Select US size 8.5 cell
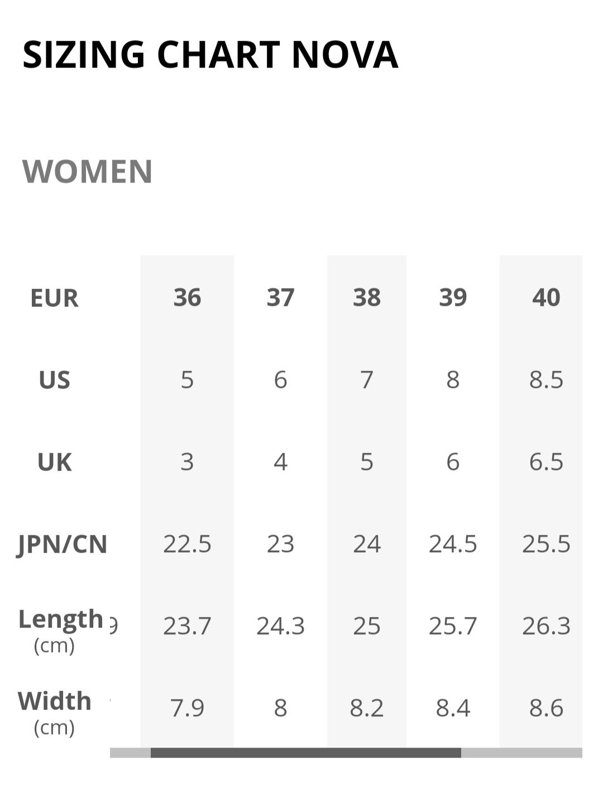Viewport: 603px width, 799px height. click(x=546, y=380)
